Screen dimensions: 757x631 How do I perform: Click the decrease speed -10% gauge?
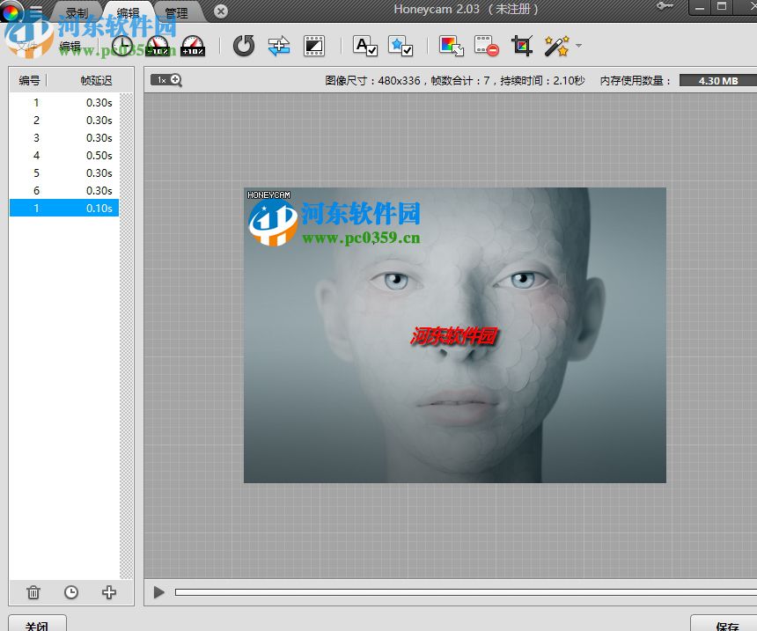[158, 47]
